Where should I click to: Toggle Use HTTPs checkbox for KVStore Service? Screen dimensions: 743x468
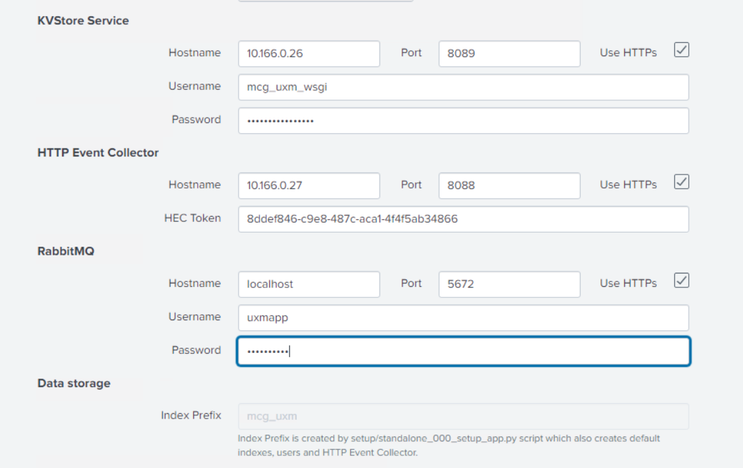pyautogui.click(x=681, y=50)
